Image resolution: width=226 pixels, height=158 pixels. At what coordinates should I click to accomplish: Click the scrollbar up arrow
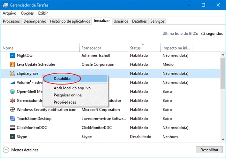coord(223,55)
